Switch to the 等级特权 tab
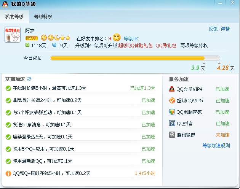Viewport: 240px width, 189px height. click(43, 16)
